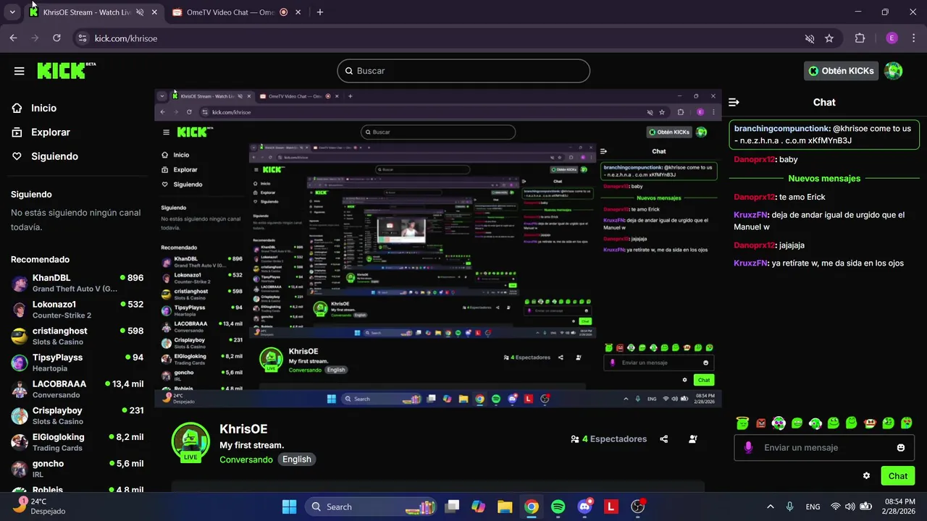Open the Siguiendo sidebar page
This screenshot has height=521, width=927.
(54, 156)
